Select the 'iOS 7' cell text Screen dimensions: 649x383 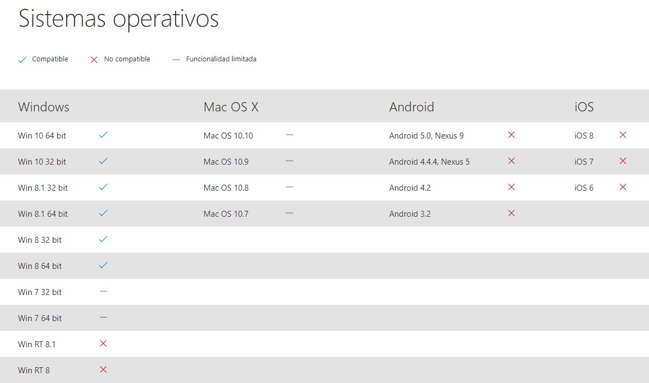pyautogui.click(x=584, y=162)
